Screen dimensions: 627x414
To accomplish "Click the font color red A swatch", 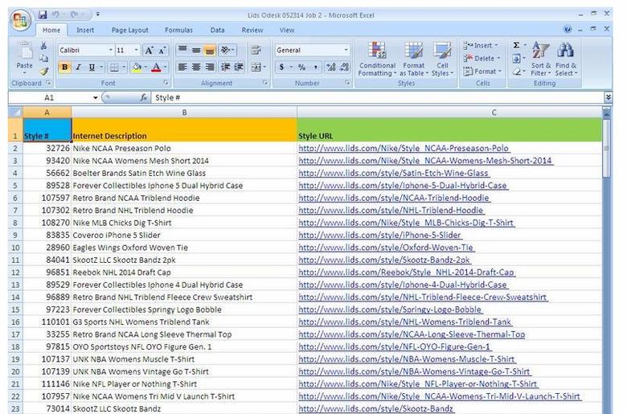I will tap(156, 68).
